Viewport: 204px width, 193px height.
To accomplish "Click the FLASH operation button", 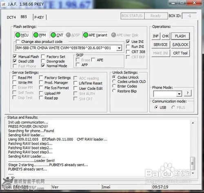I will (x=180, y=36).
